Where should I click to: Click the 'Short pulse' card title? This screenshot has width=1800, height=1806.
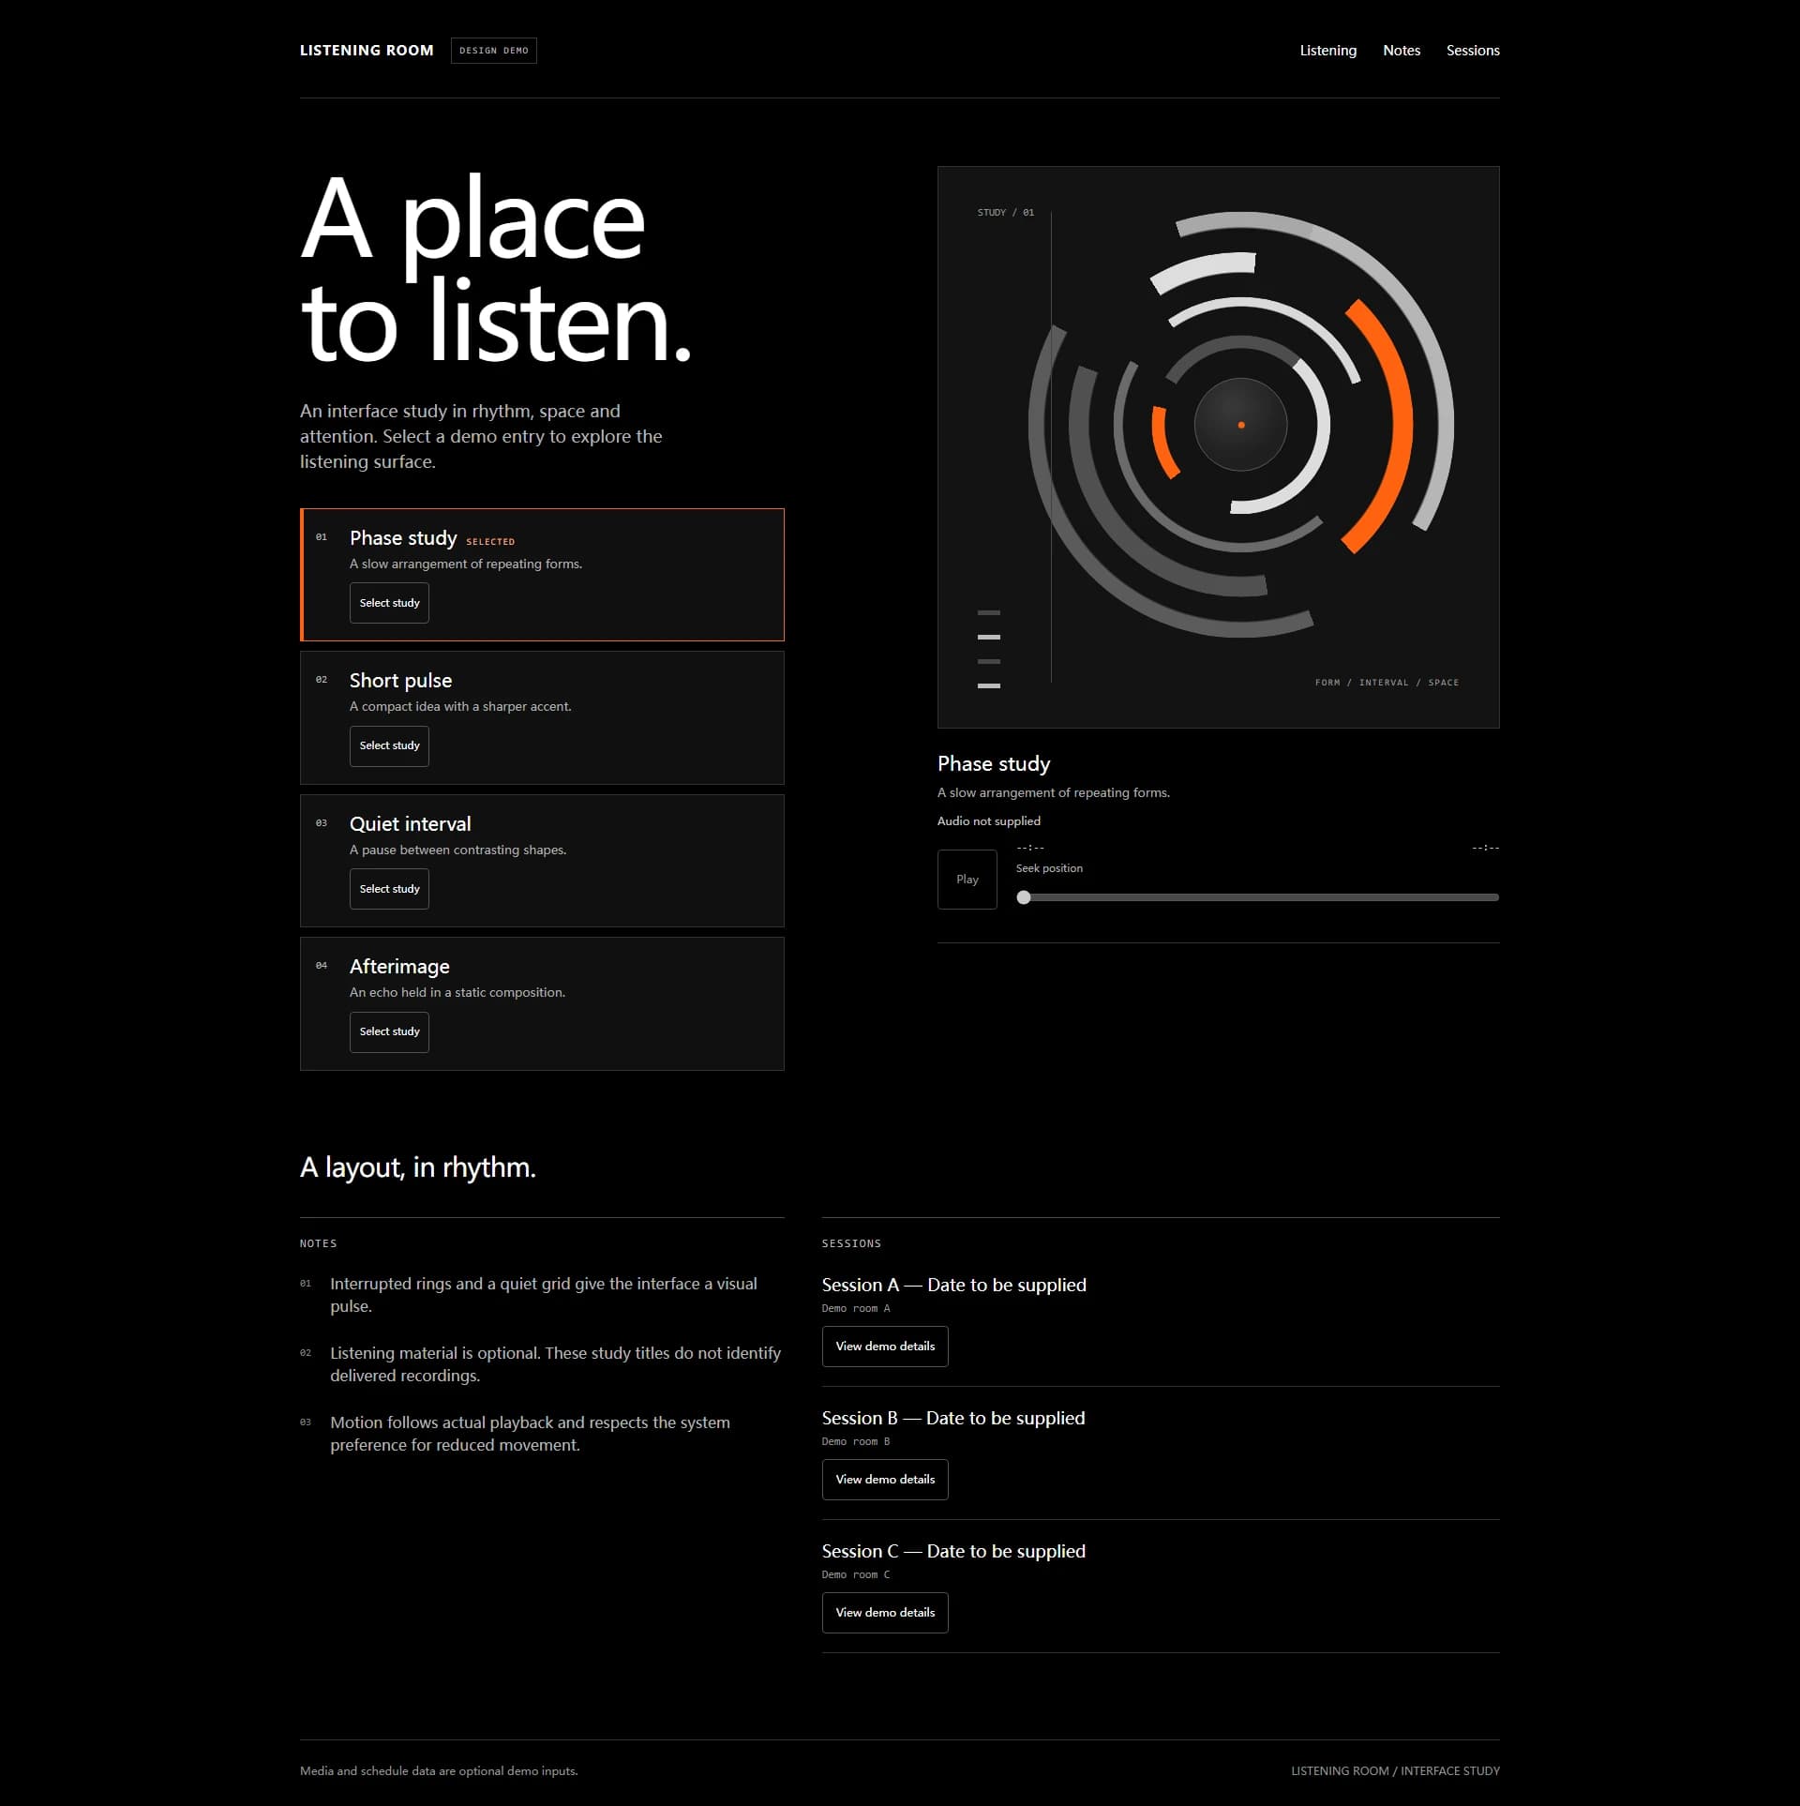click(x=400, y=681)
